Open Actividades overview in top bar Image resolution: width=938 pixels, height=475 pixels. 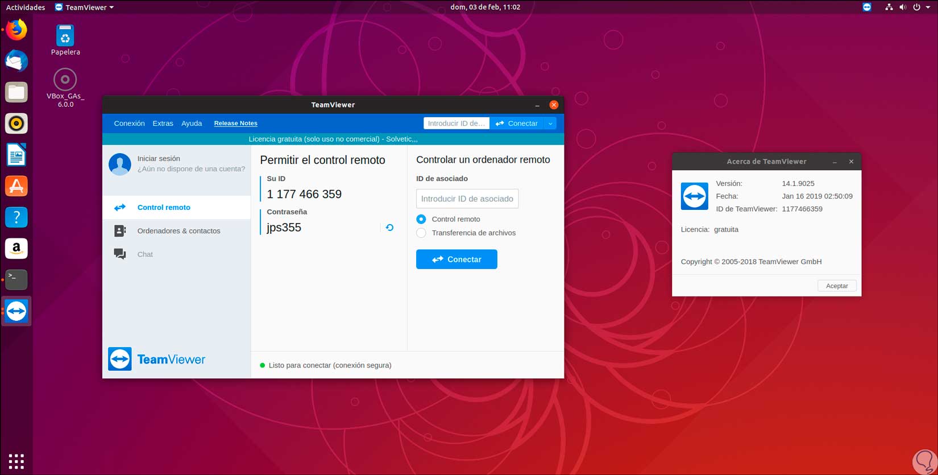26,7
